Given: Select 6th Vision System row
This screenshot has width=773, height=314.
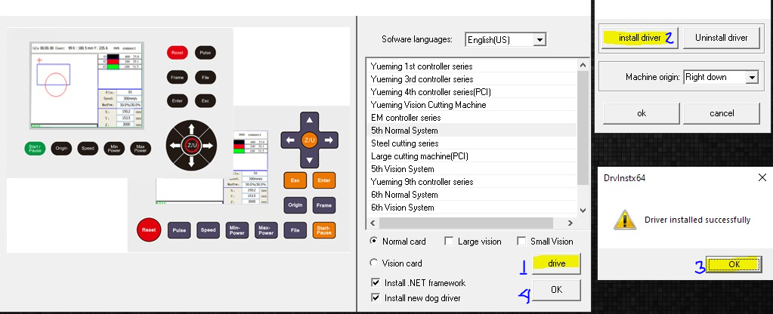Looking at the screenshot, I should pos(472,208).
